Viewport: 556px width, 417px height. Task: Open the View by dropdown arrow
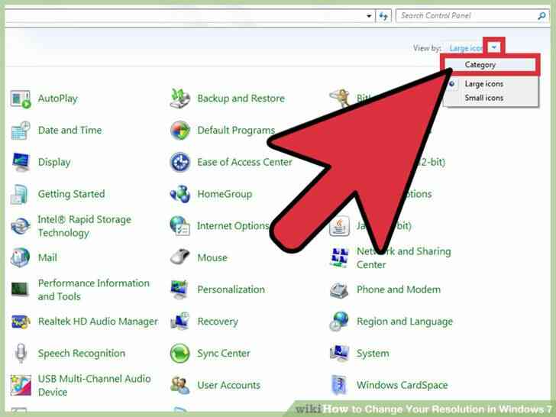(494, 47)
